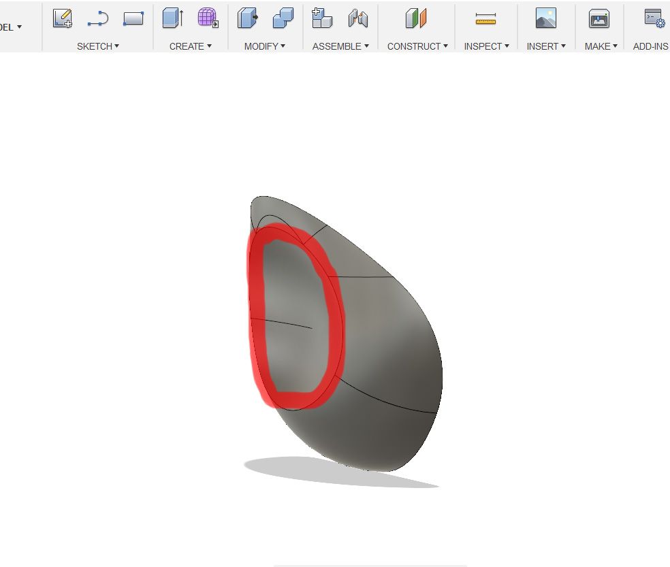
Task: Expand the SKETCH dropdown menu
Action: tap(98, 46)
